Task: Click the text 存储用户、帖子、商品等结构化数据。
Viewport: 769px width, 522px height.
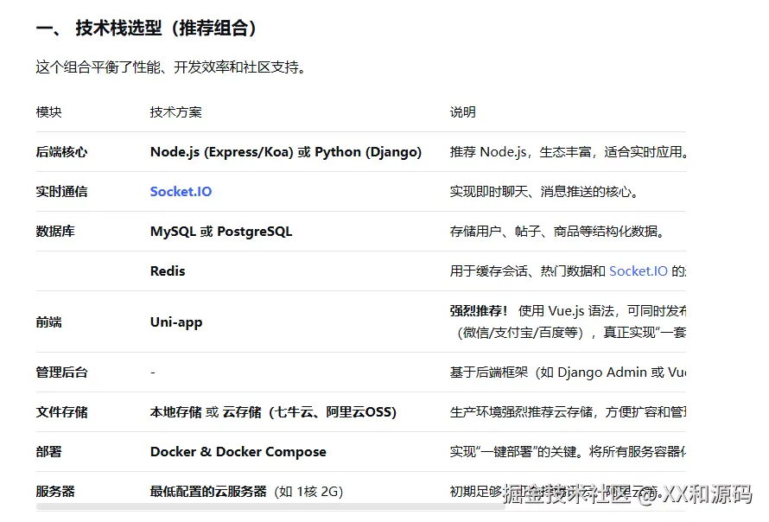Action: [x=557, y=231]
